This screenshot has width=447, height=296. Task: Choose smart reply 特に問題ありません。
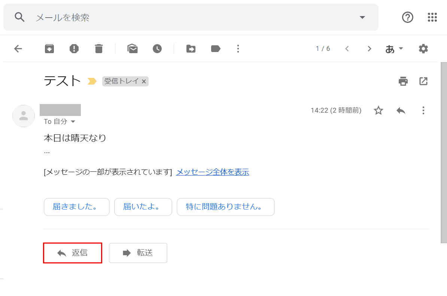[225, 207]
